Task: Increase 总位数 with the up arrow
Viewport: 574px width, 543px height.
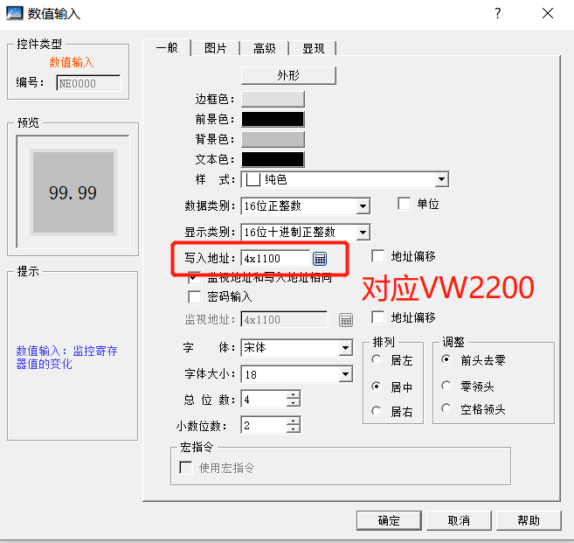Action: [x=294, y=395]
